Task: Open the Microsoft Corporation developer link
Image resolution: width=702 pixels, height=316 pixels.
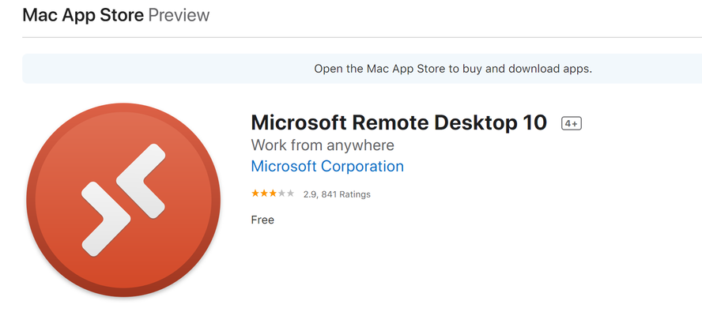Action: point(327,166)
